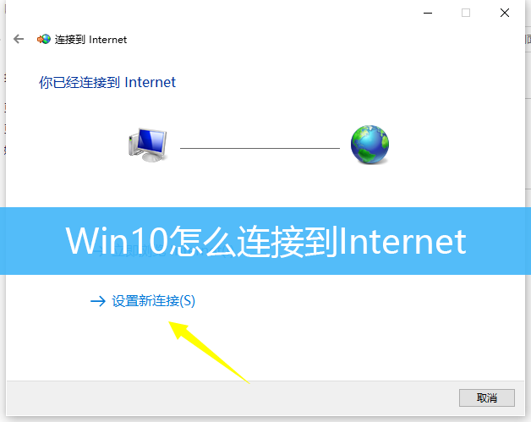Click the yellow annotation arrow
This screenshot has height=422, width=531.
(208, 352)
